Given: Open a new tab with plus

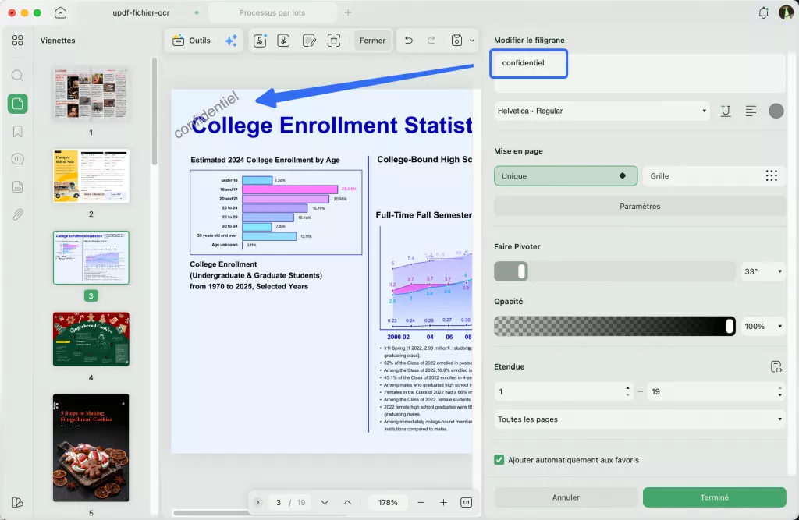Looking at the screenshot, I should click(x=348, y=12).
